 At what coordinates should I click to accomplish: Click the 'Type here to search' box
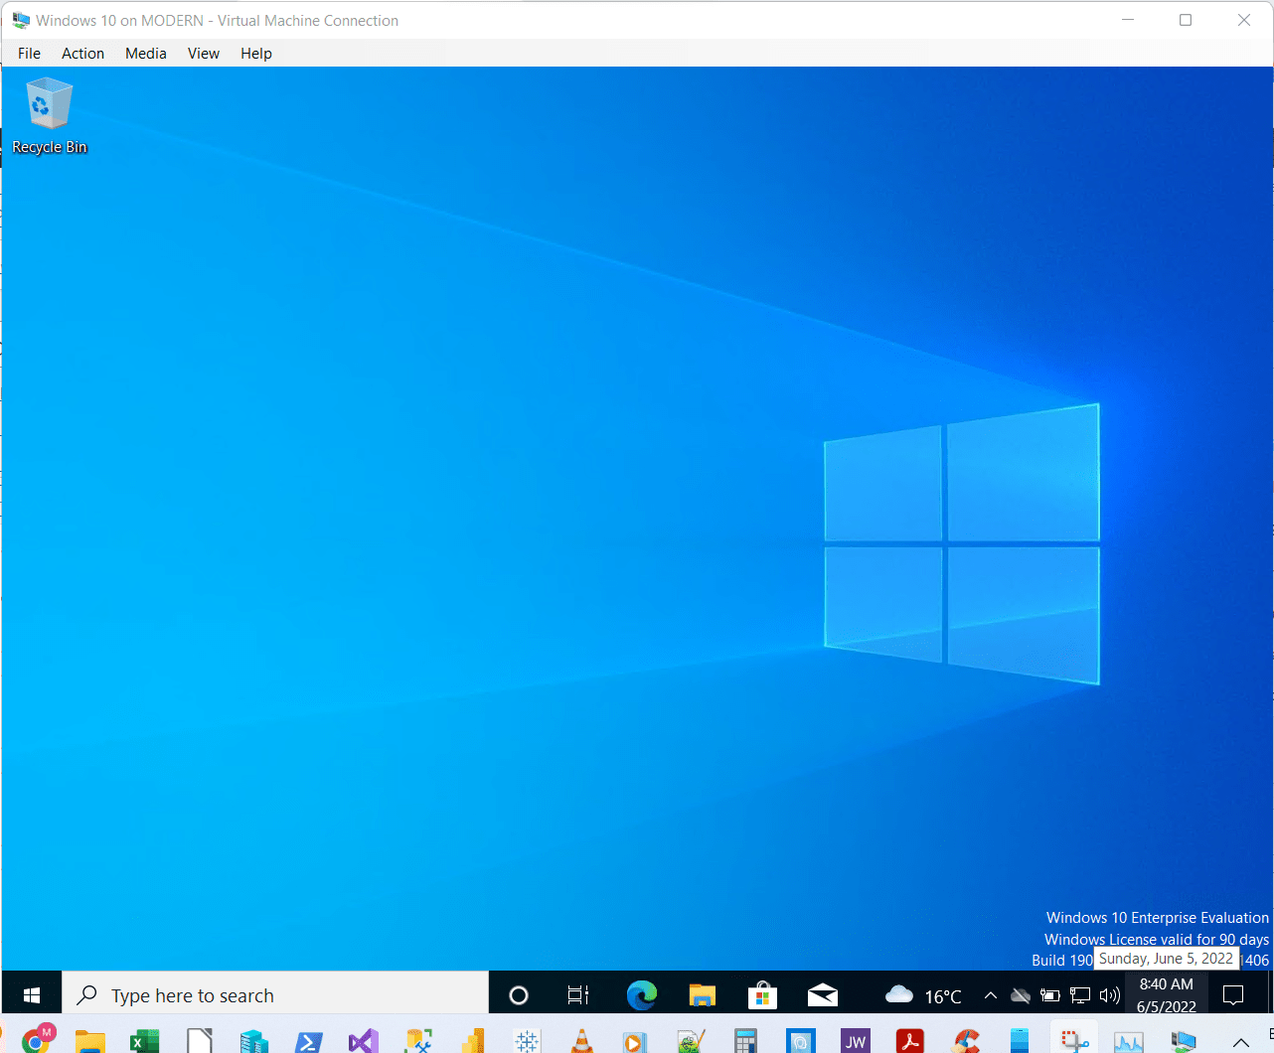pos(273,994)
